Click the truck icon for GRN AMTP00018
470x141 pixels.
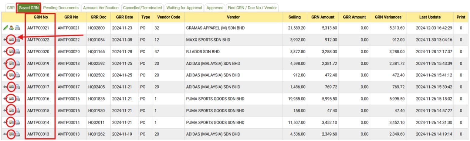pyautogui.click(x=11, y=75)
